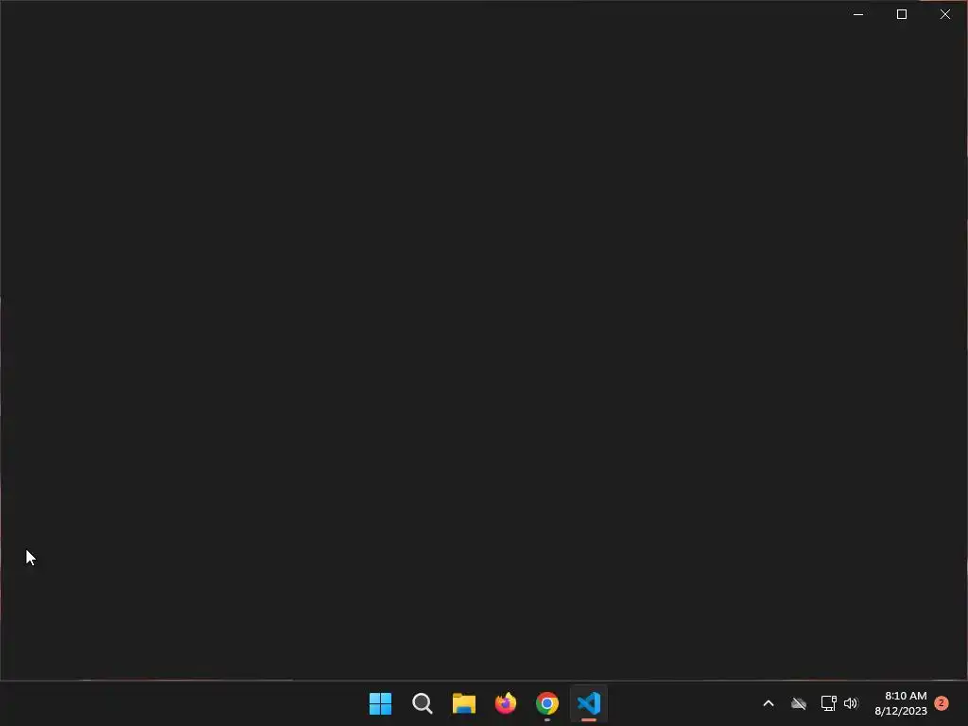The width and height of the screenshot is (968, 726).
Task: Open the Windows Start menu
Action: pos(380,703)
